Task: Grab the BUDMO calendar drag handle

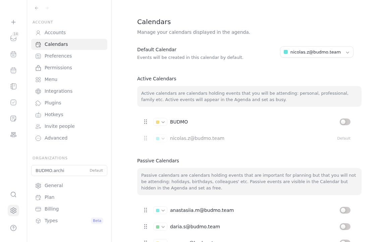Action: click(146, 122)
